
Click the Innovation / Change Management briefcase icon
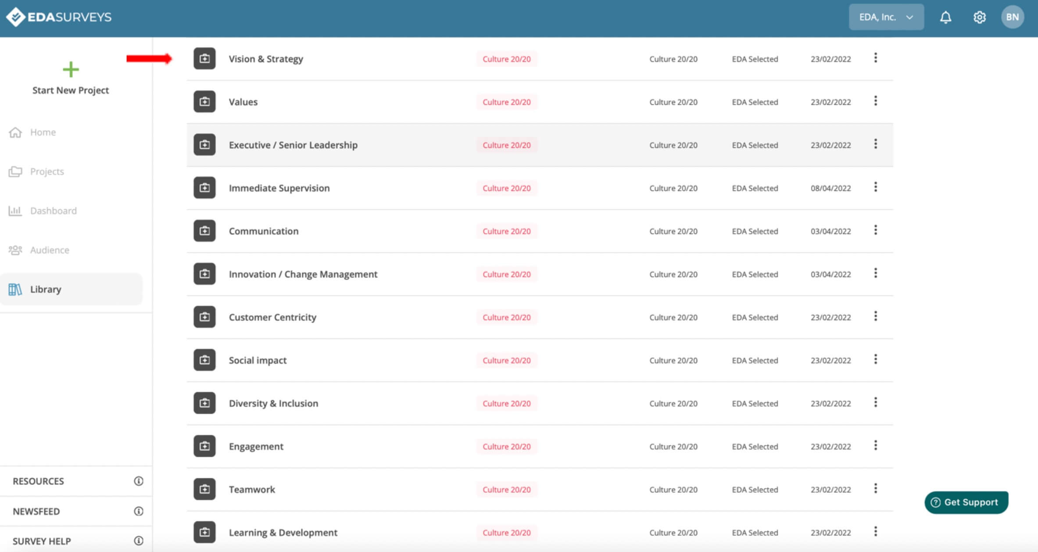[x=204, y=273]
